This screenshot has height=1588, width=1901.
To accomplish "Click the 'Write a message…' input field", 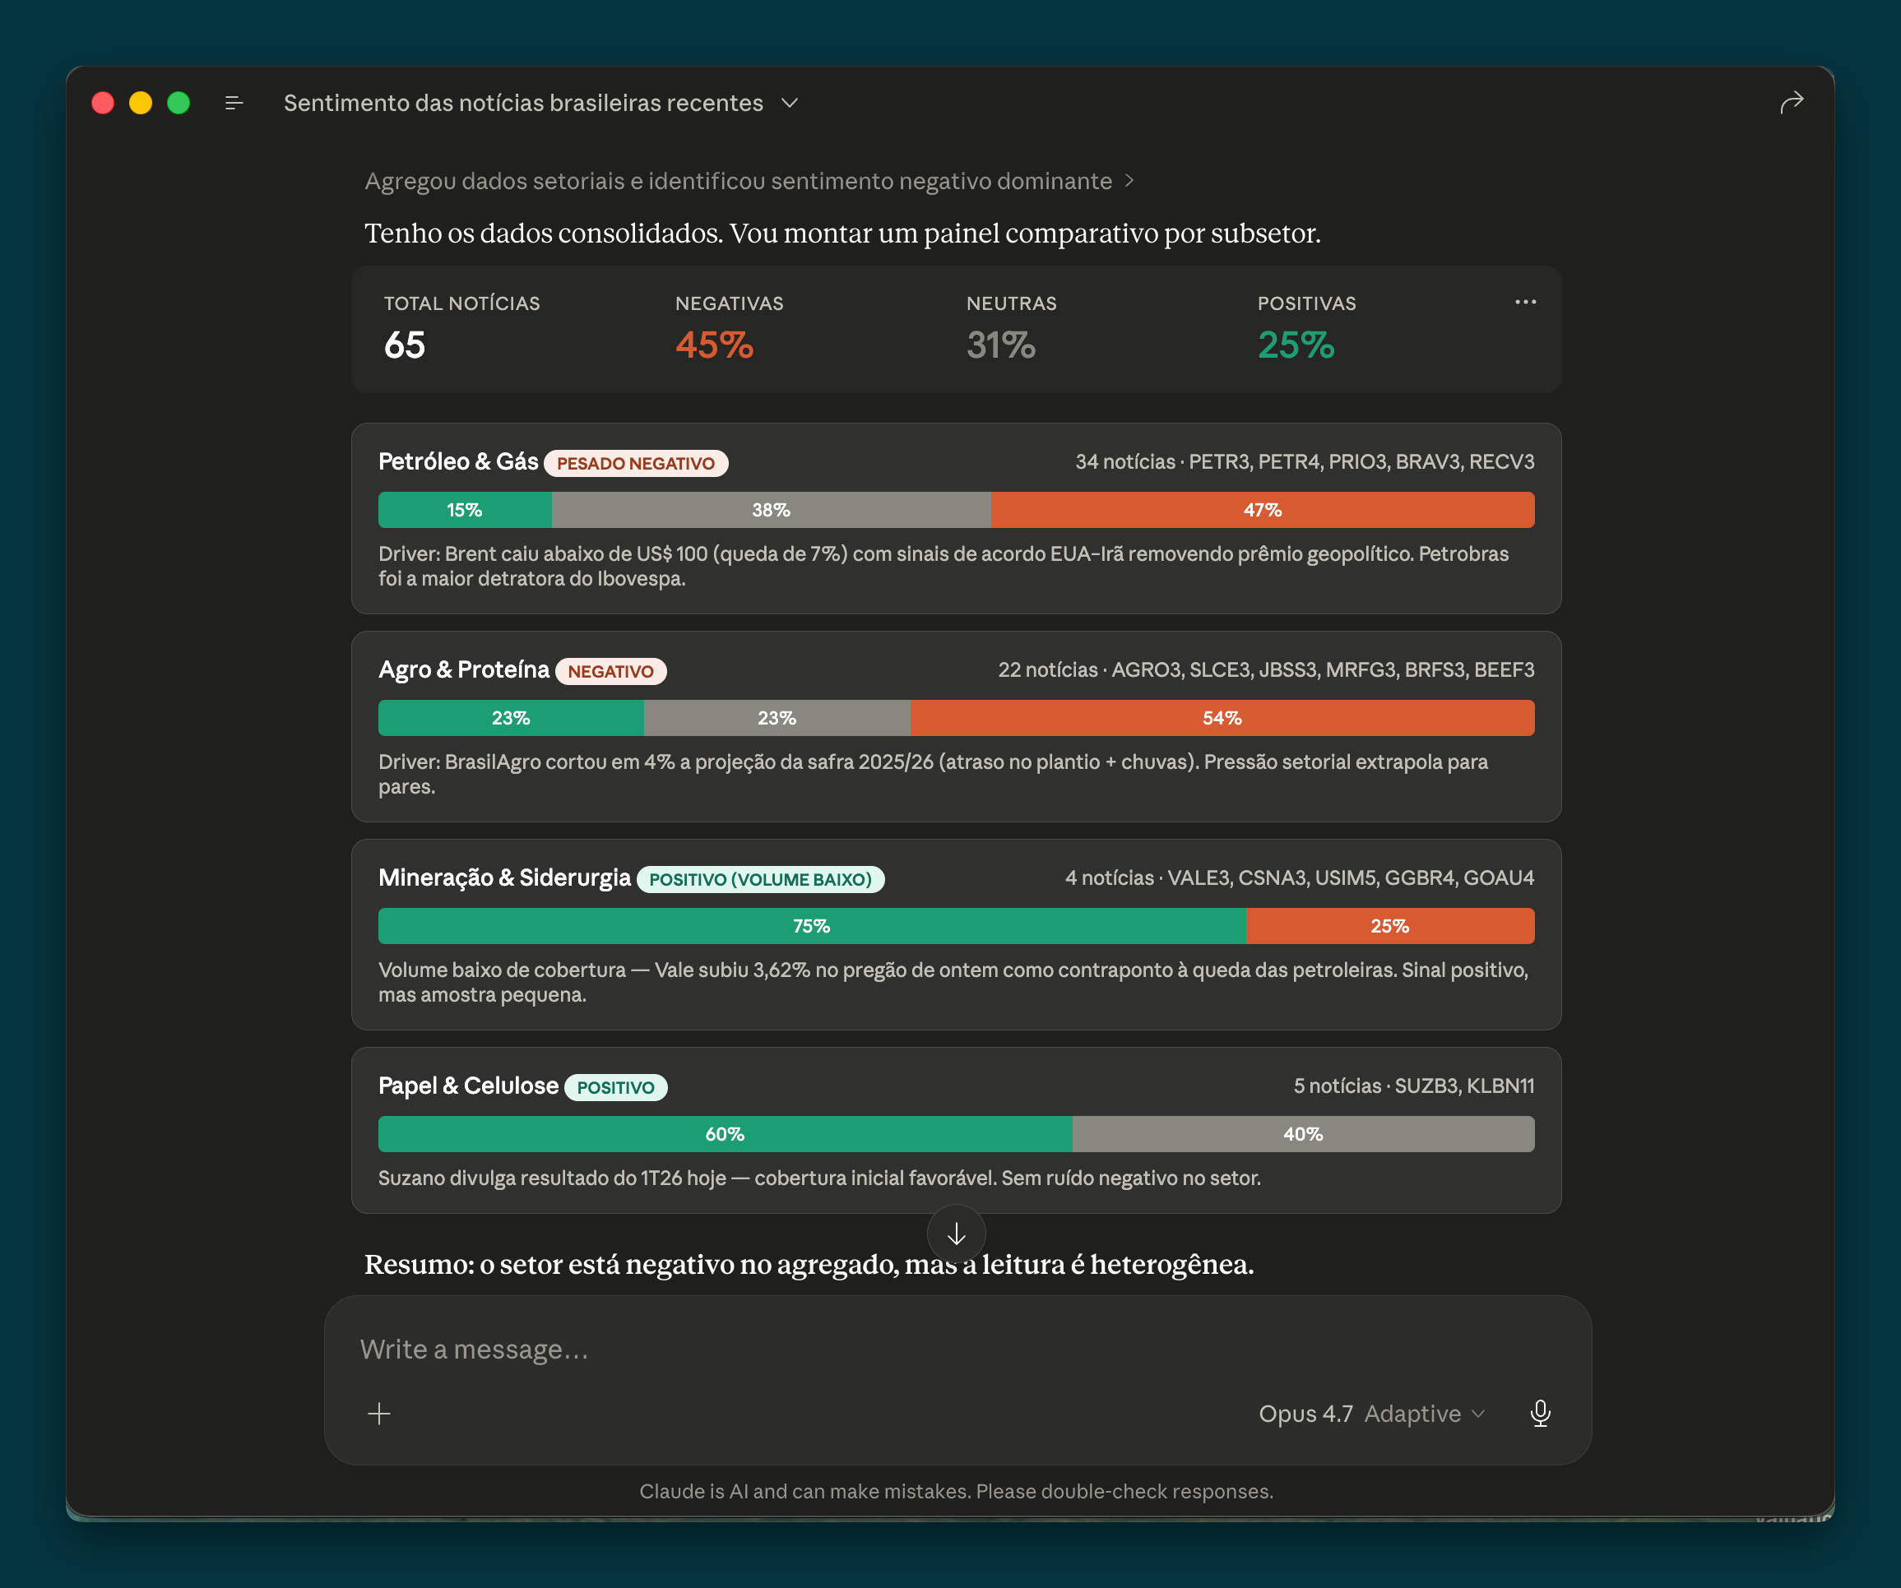I will point(957,1350).
